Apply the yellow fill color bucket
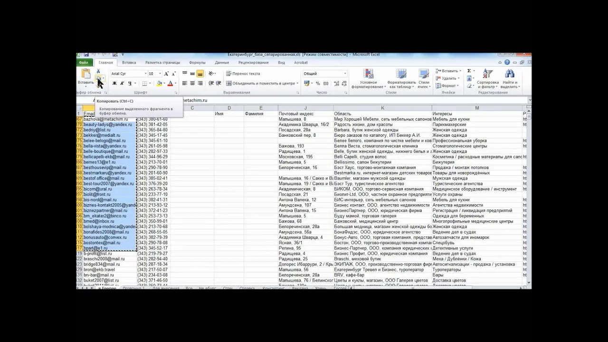The width and height of the screenshot is (608, 342). point(160,84)
